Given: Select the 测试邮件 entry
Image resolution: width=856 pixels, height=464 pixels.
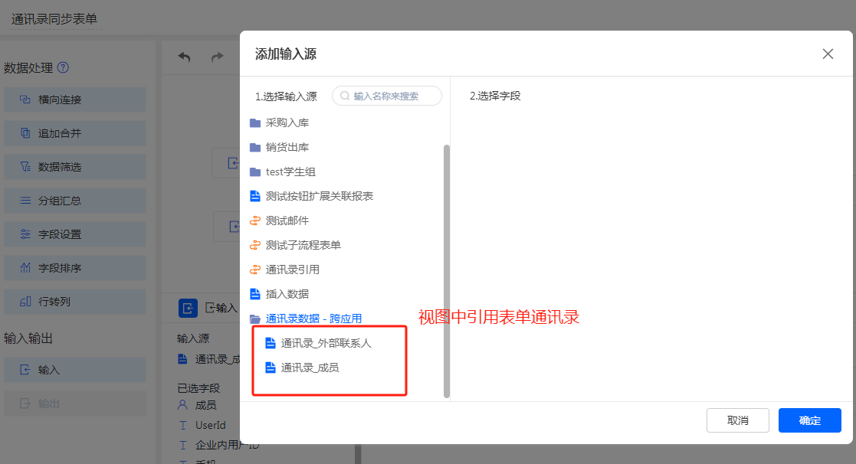Looking at the screenshot, I should 287,221.
